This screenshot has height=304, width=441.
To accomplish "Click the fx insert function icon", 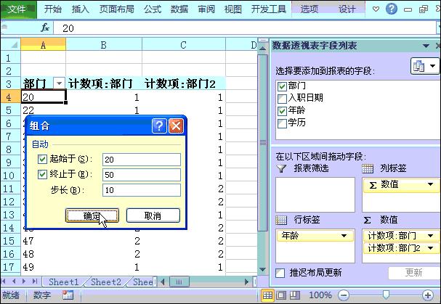I will pos(45,28).
